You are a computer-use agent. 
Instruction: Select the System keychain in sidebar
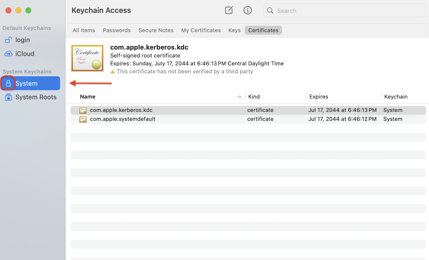tap(30, 83)
